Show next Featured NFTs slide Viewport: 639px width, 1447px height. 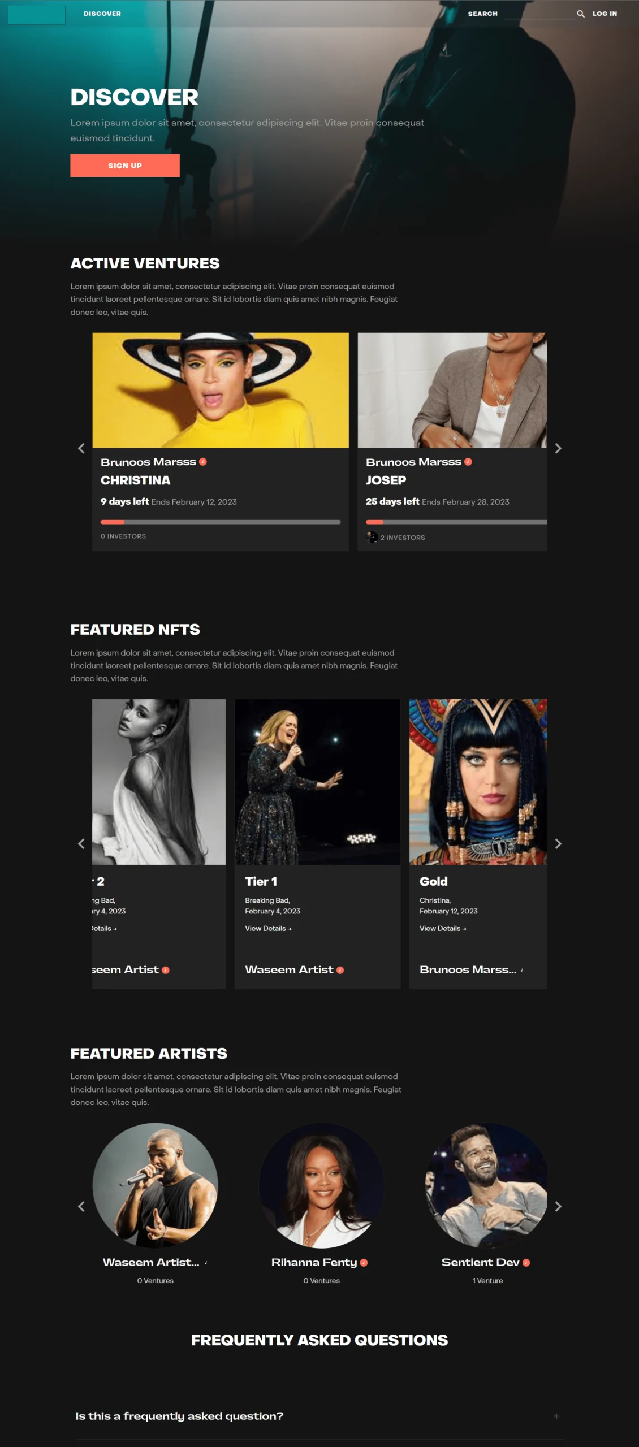(558, 844)
